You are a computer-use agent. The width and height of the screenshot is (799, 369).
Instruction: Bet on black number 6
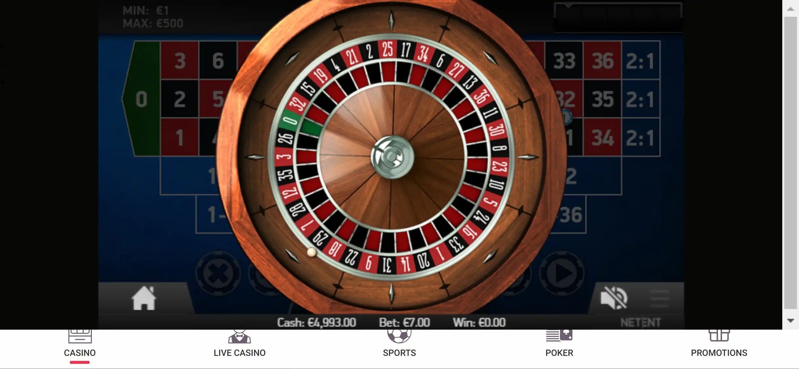(x=218, y=60)
